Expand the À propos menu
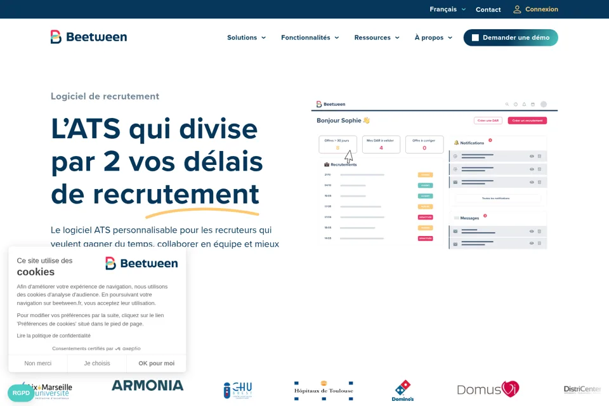 coord(433,37)
